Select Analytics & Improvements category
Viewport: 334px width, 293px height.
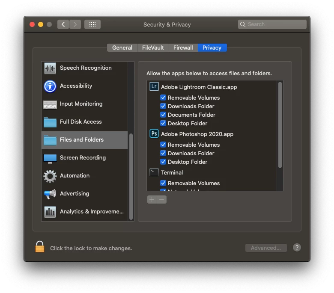click(84, 212)
